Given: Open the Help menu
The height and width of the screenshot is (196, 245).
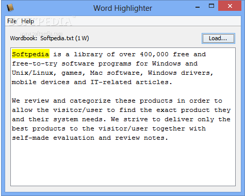Looking at the screenshot, I should click(x=27, y=21).
